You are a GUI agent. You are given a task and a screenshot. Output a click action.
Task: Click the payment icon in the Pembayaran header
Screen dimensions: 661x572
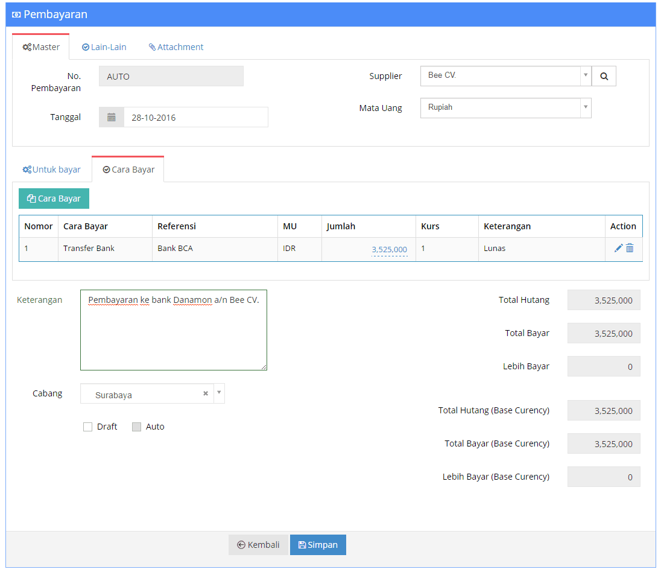click(16, 14)
